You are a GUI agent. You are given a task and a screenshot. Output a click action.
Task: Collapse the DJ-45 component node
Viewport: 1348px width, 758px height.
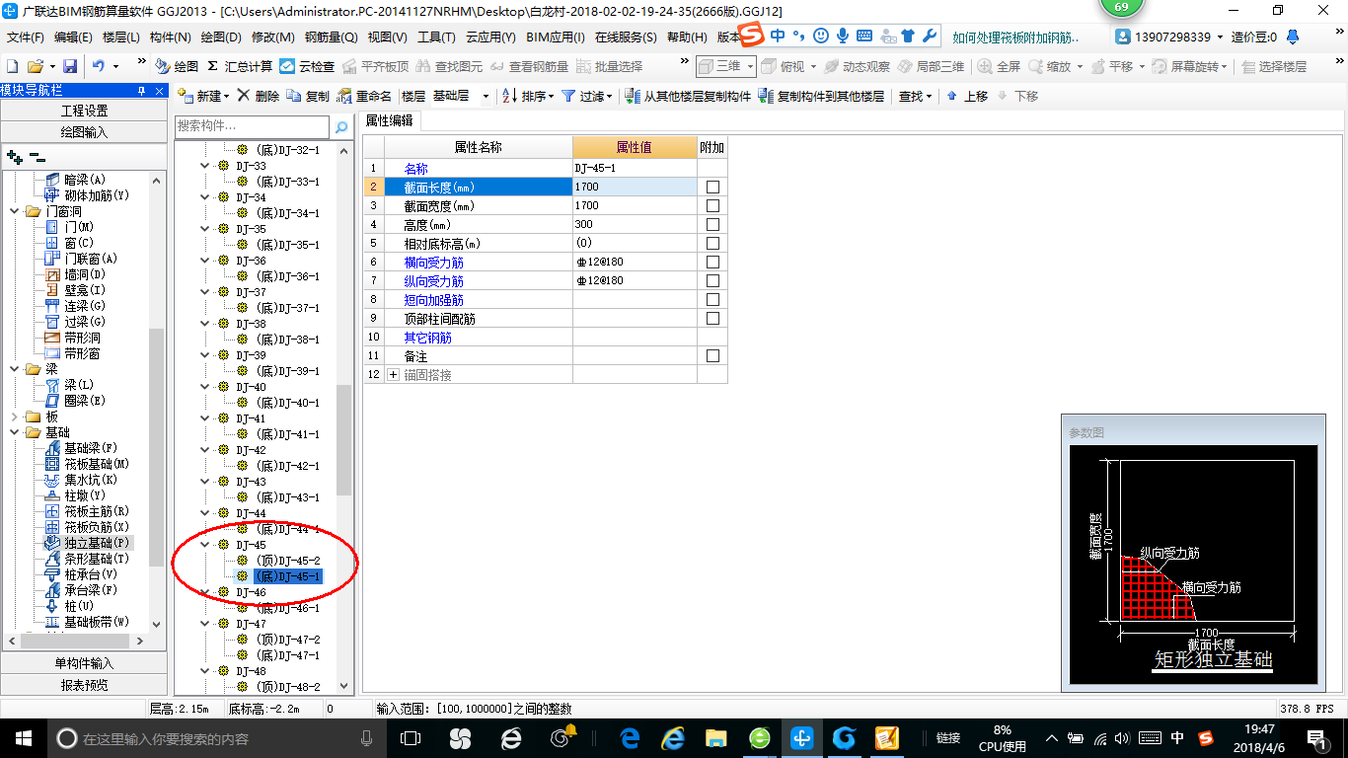[x=205, y=545]
